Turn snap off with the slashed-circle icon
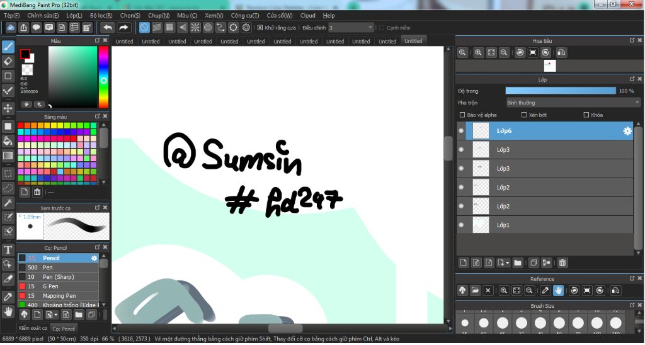The height and width of the screenshot is (345, 645). [x=144, y=28]
